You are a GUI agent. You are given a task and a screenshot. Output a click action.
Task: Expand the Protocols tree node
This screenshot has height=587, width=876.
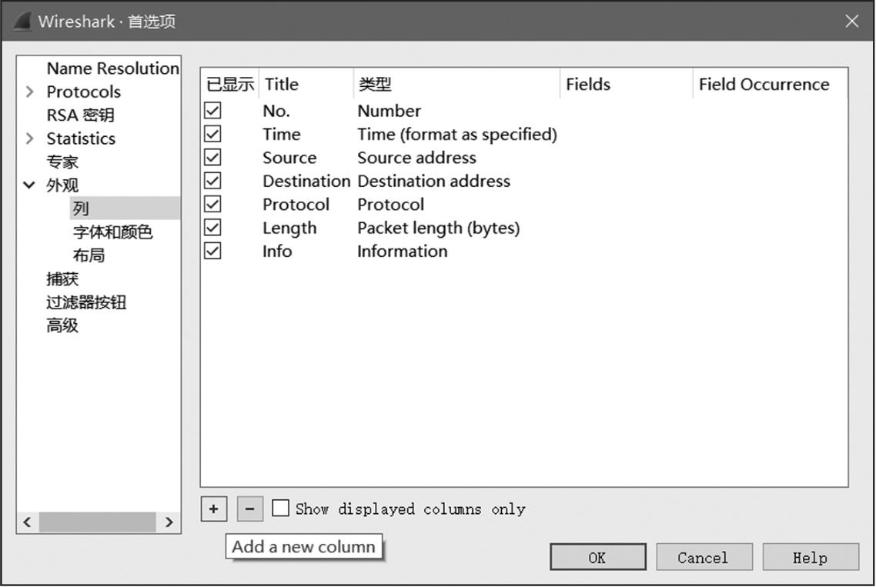click(29, 92)
